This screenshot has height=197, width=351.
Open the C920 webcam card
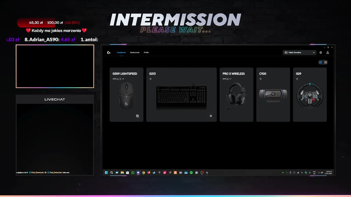pos(273,94)
